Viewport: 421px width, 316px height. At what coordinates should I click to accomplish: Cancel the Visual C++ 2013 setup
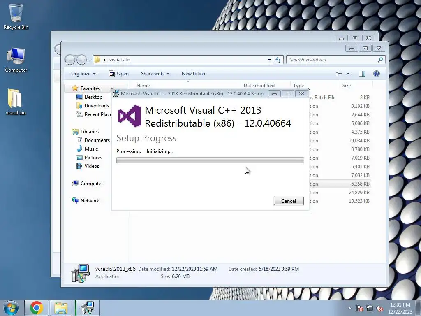[289, 201]
